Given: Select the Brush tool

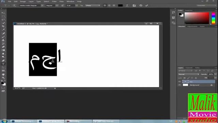Looking at the screenshot, I should [x=3, y=37].
